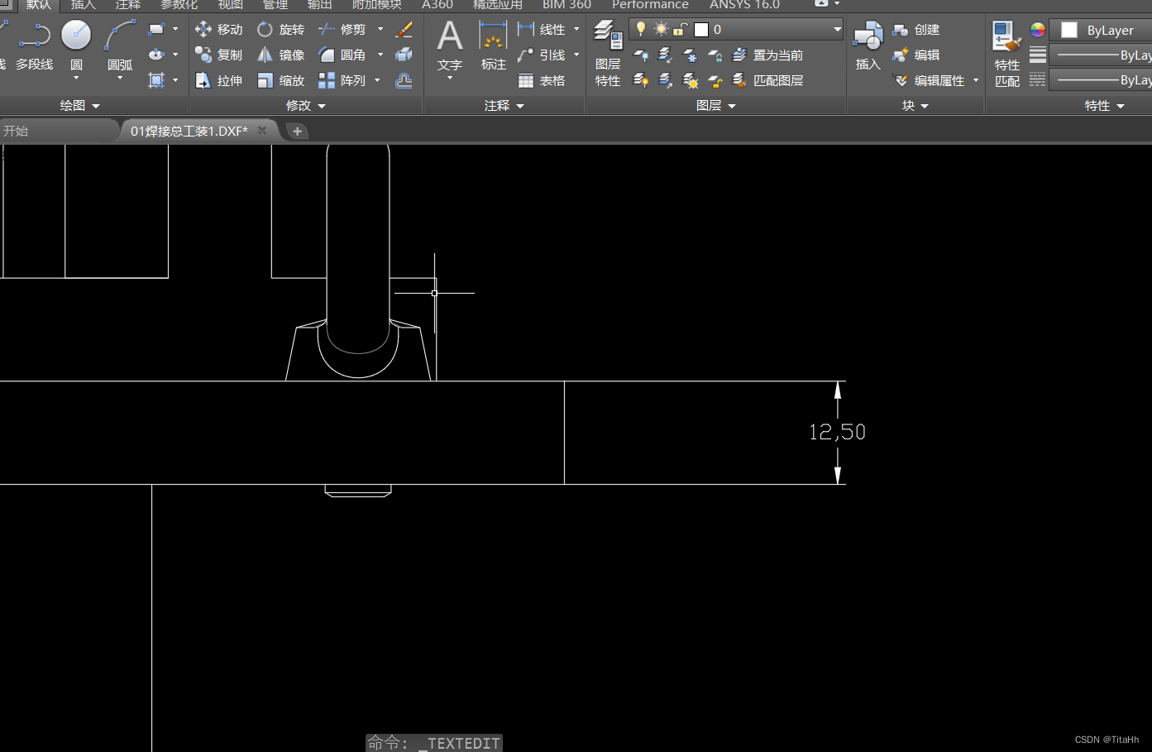The width and height of the screenshot is (1152, 752).
Task: Click the Explode tool icon
Action: (404, 55)
